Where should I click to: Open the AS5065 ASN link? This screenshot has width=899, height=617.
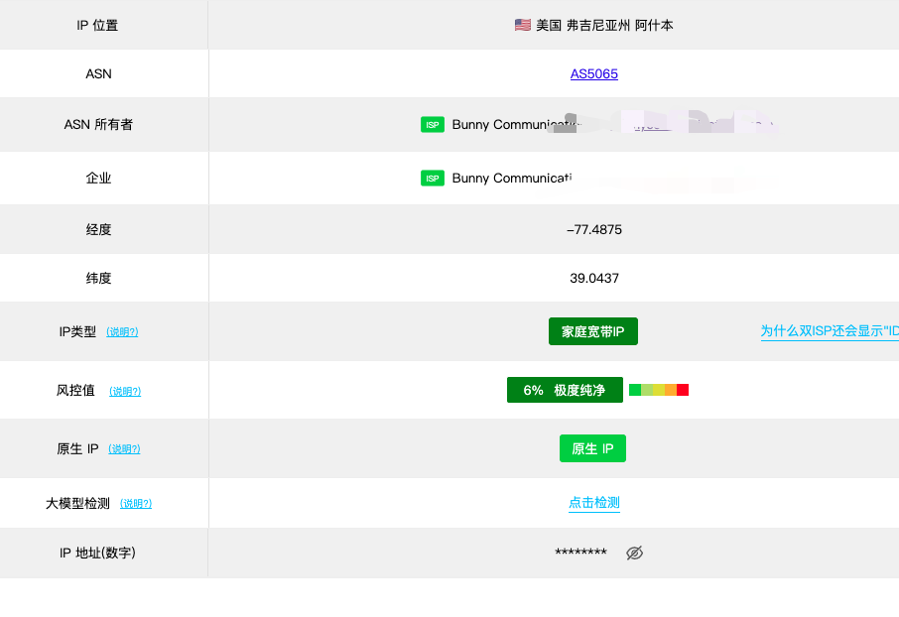click(594, 74)
